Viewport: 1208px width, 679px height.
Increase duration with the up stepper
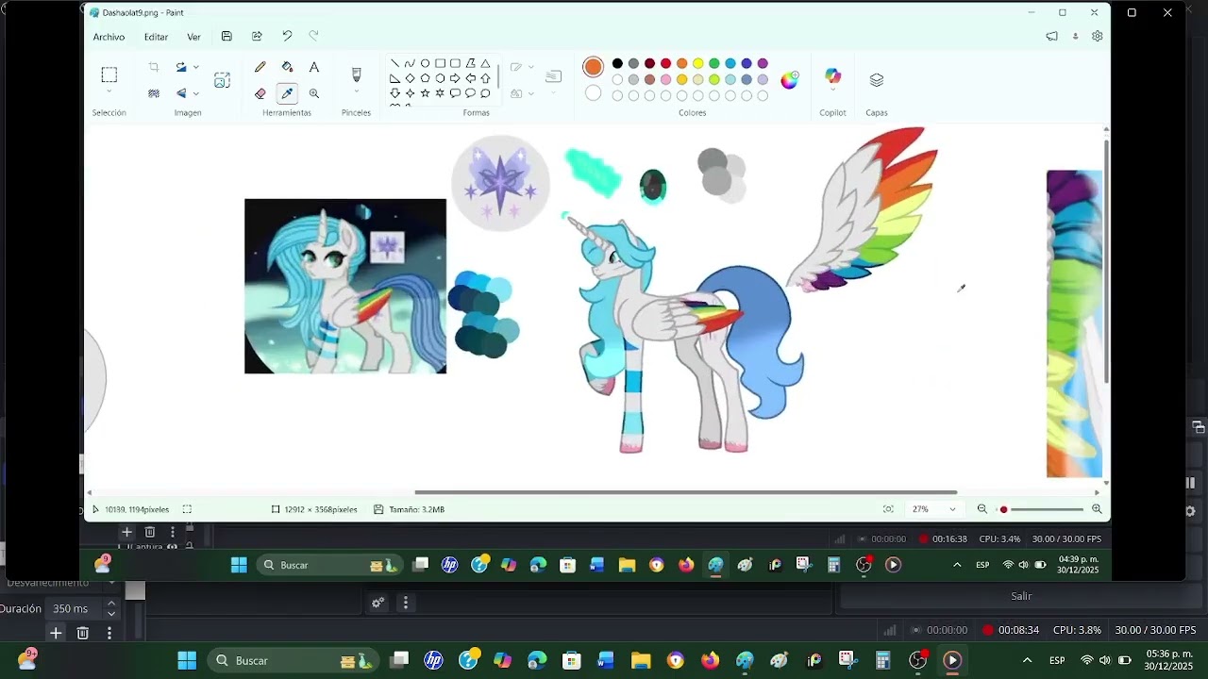tap(110, 604)
